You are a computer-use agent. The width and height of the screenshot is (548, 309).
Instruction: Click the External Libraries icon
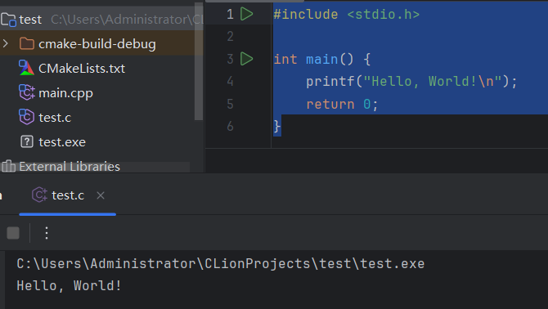point(8,166)
